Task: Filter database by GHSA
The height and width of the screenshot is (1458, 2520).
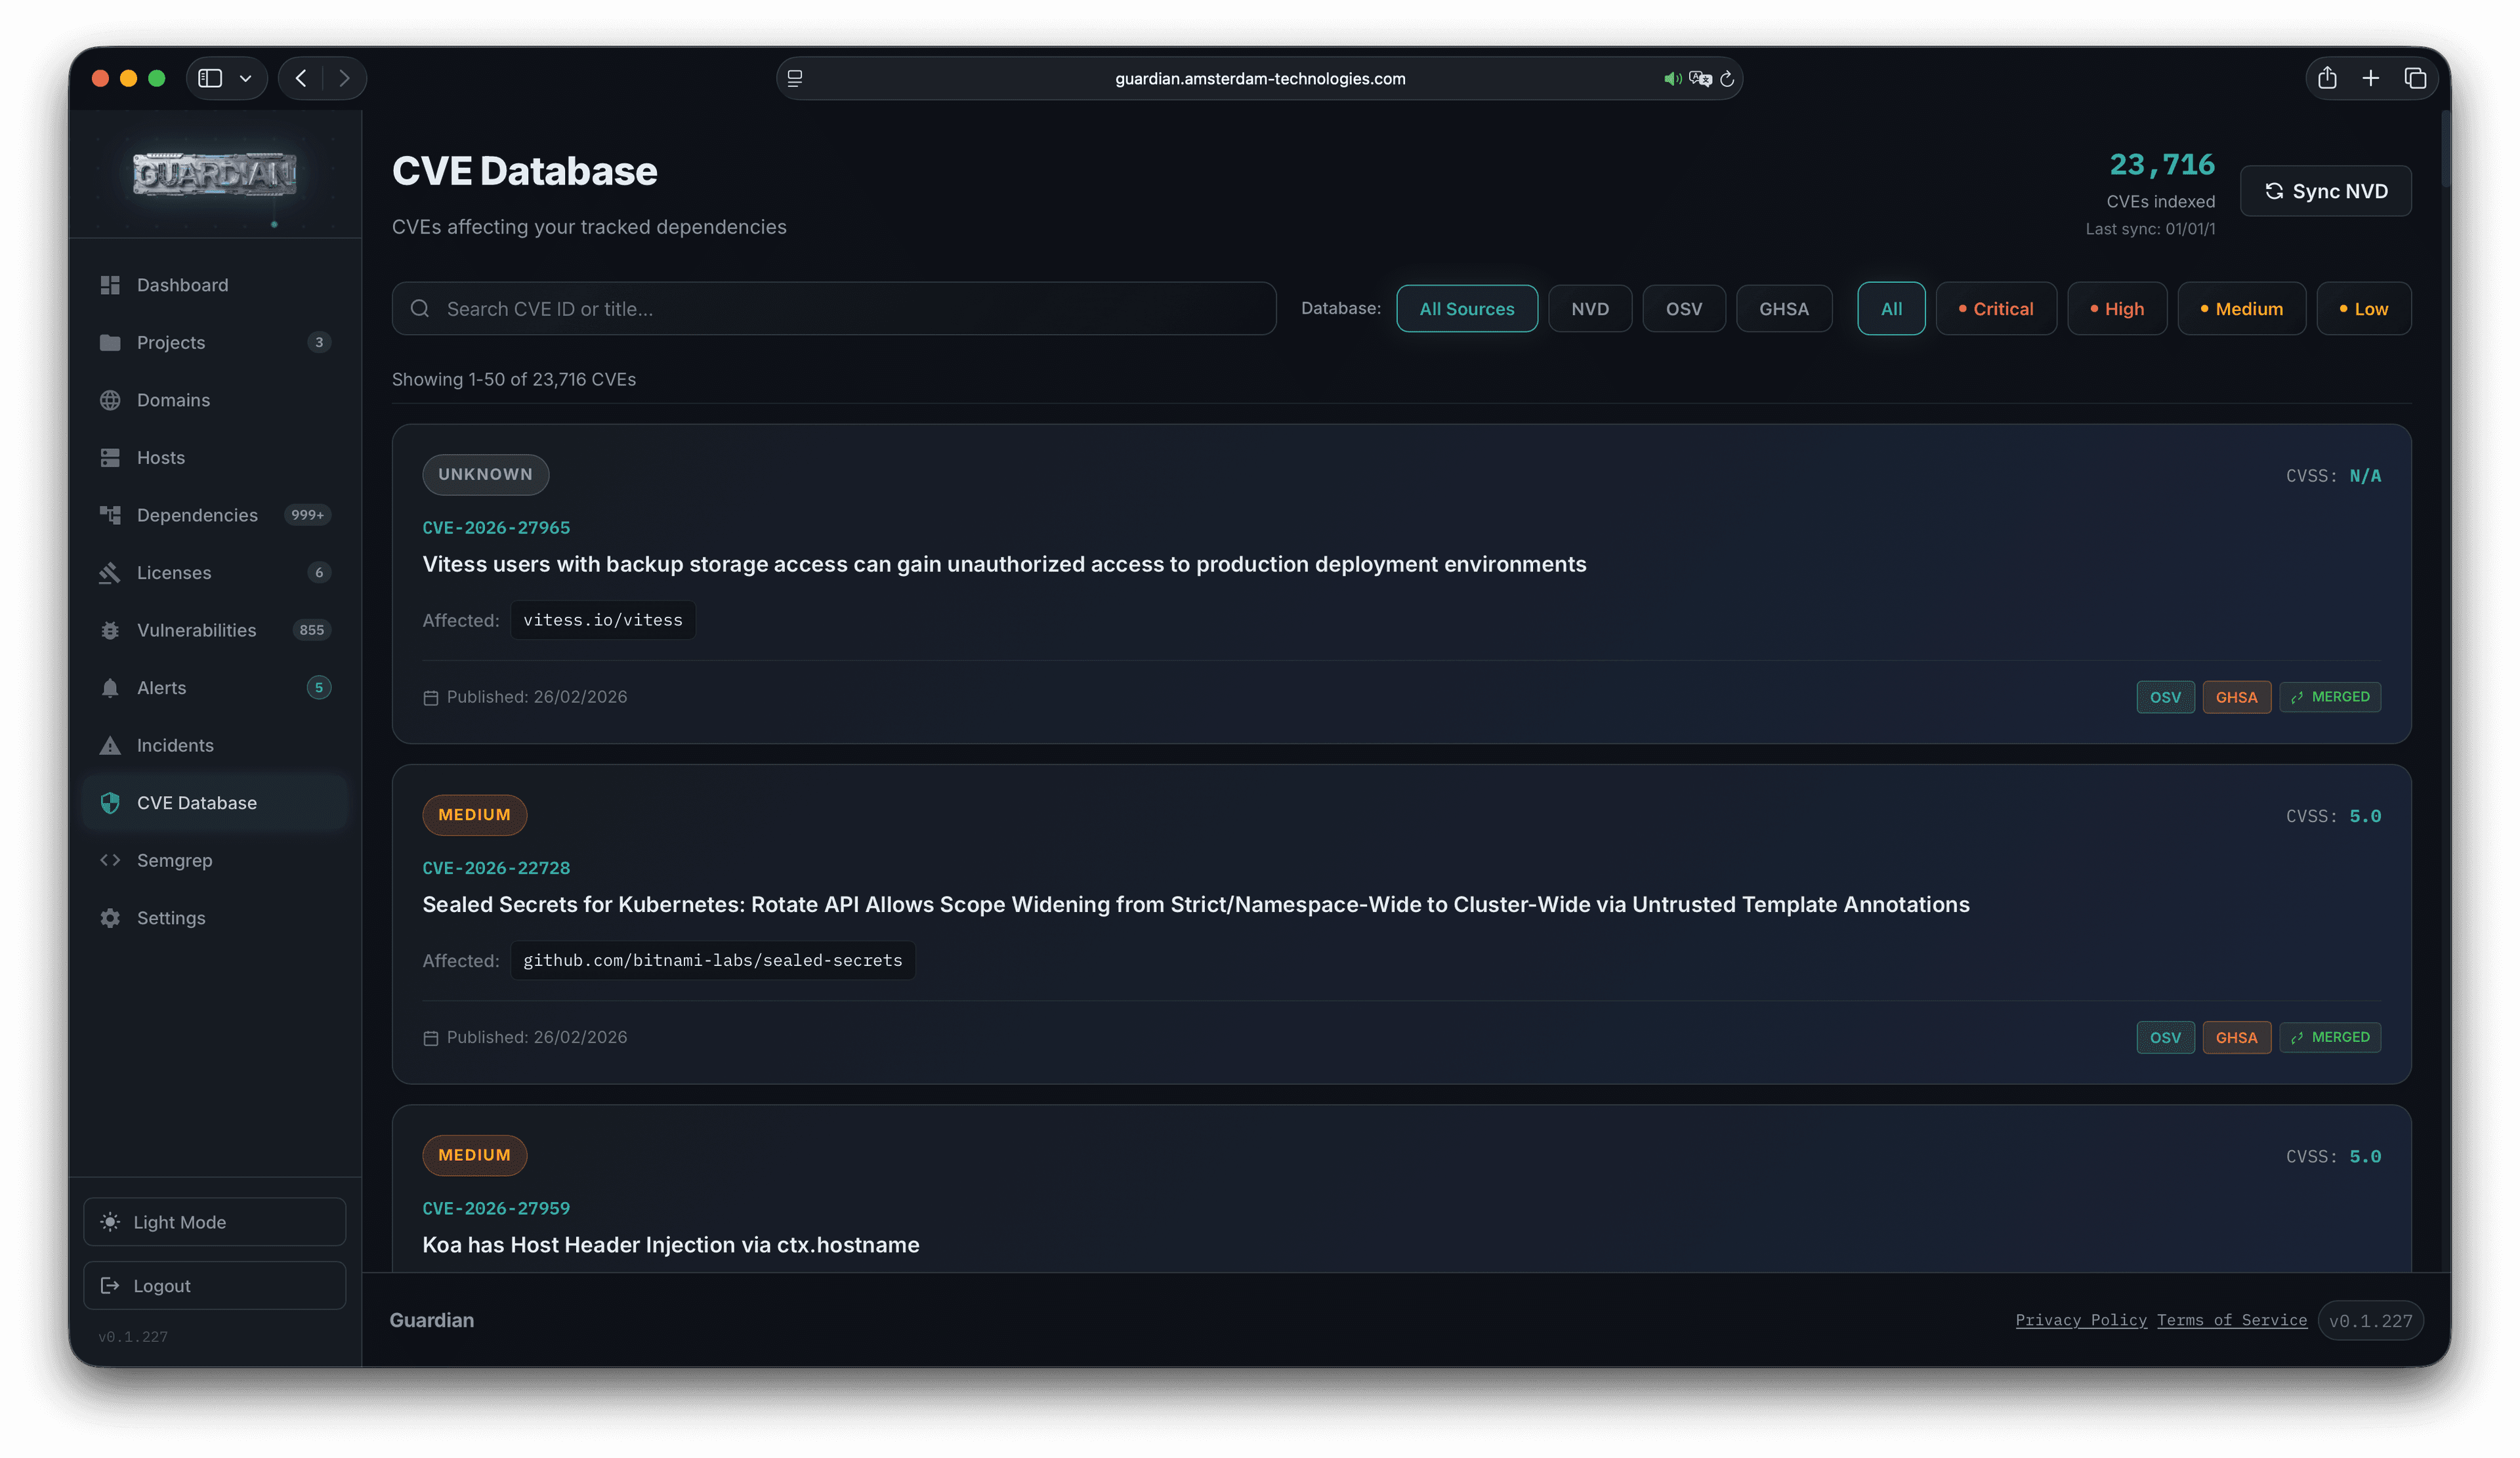Action: click(1784, 309)
